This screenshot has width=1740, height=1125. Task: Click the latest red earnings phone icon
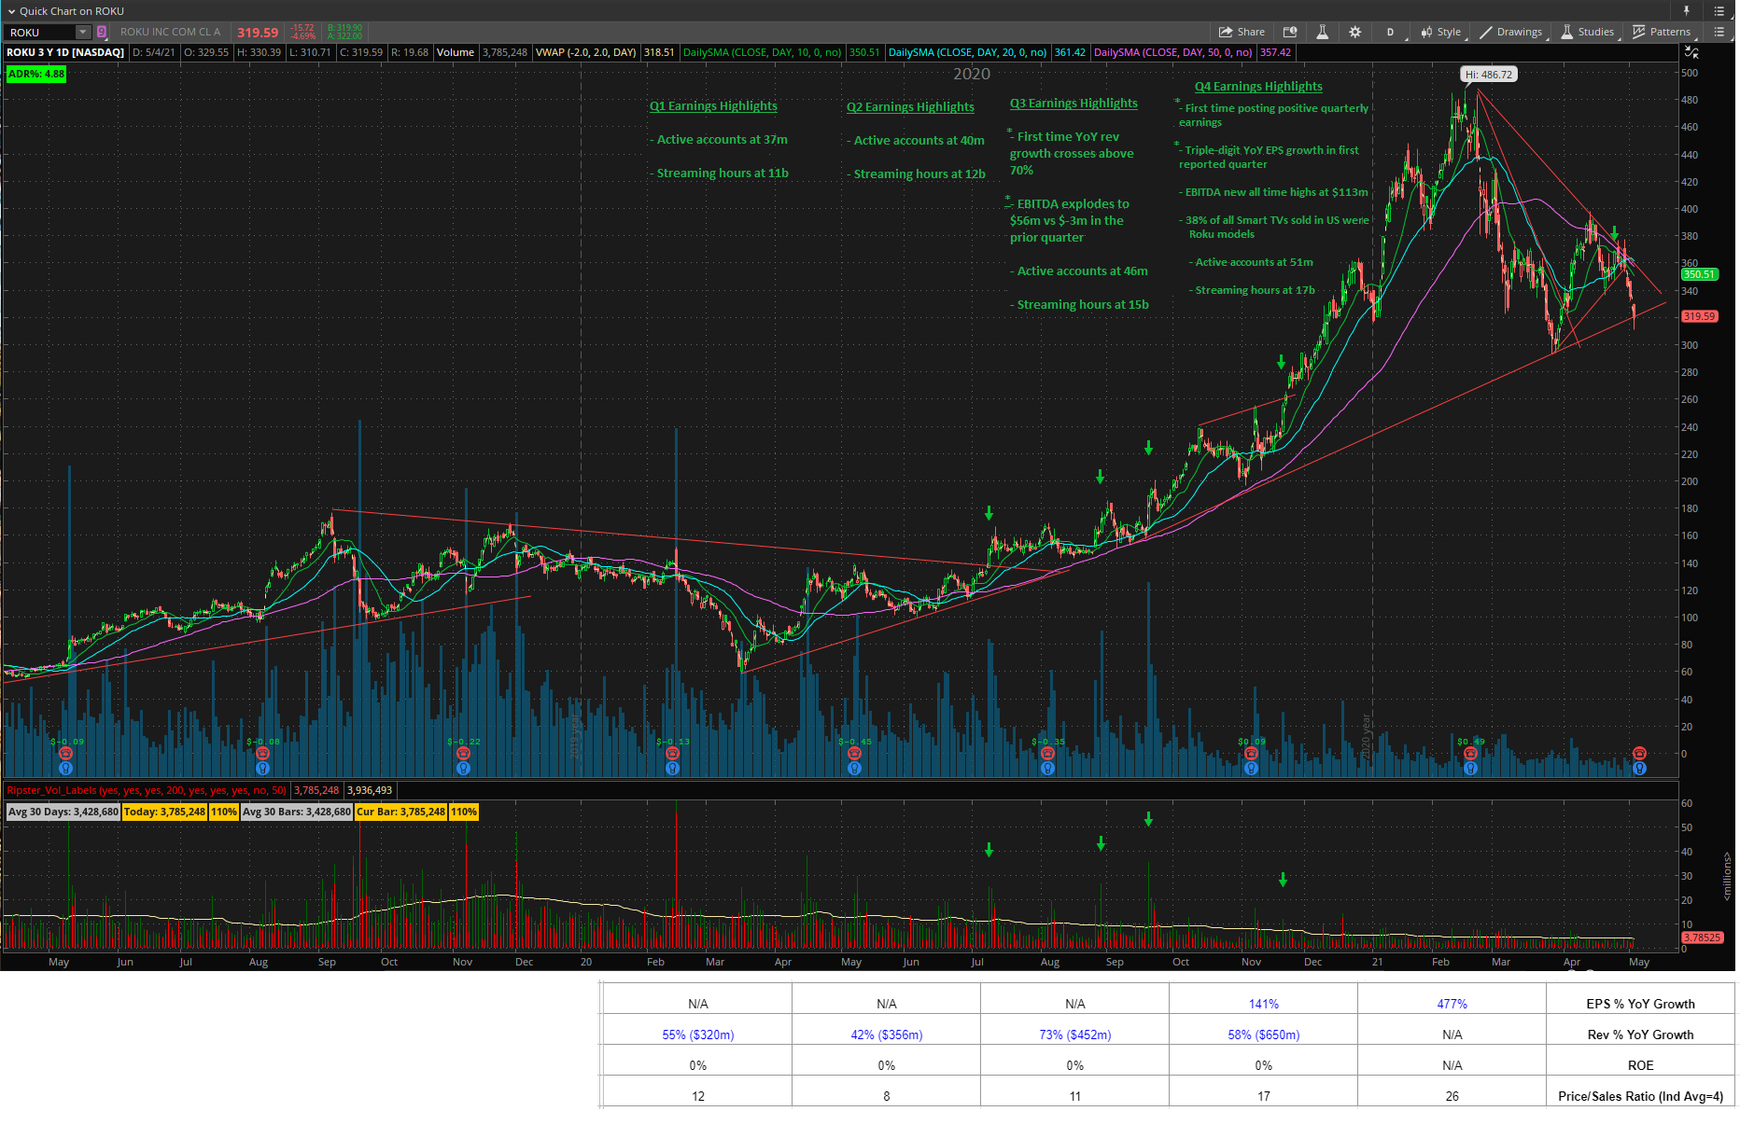pos(1639,753)
